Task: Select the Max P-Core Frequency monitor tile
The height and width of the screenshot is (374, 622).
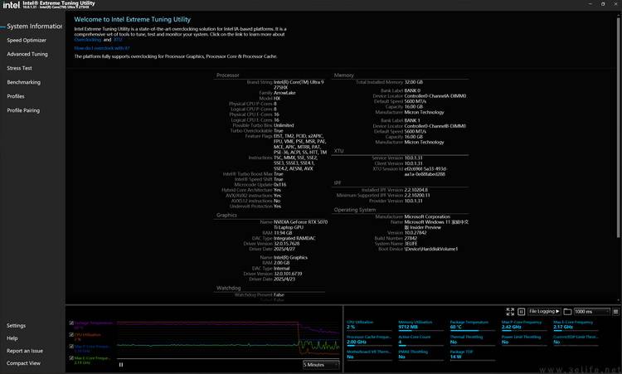Action: coord(523,325)
